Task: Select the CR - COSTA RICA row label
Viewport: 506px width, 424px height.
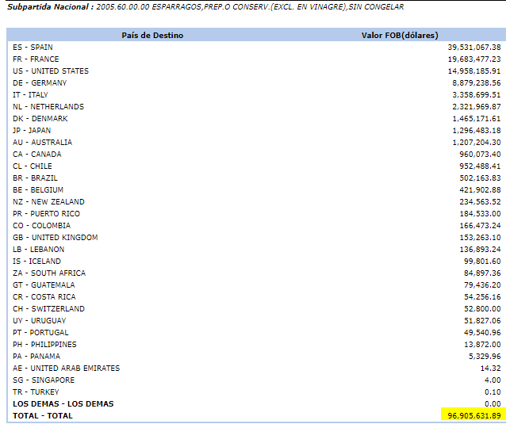Action: (44, 297)
